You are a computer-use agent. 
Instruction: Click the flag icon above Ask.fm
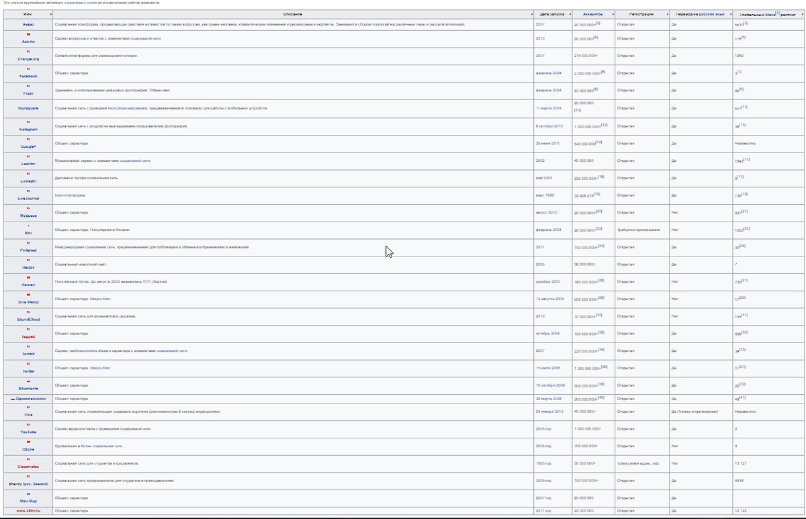[x=28, y=34]
